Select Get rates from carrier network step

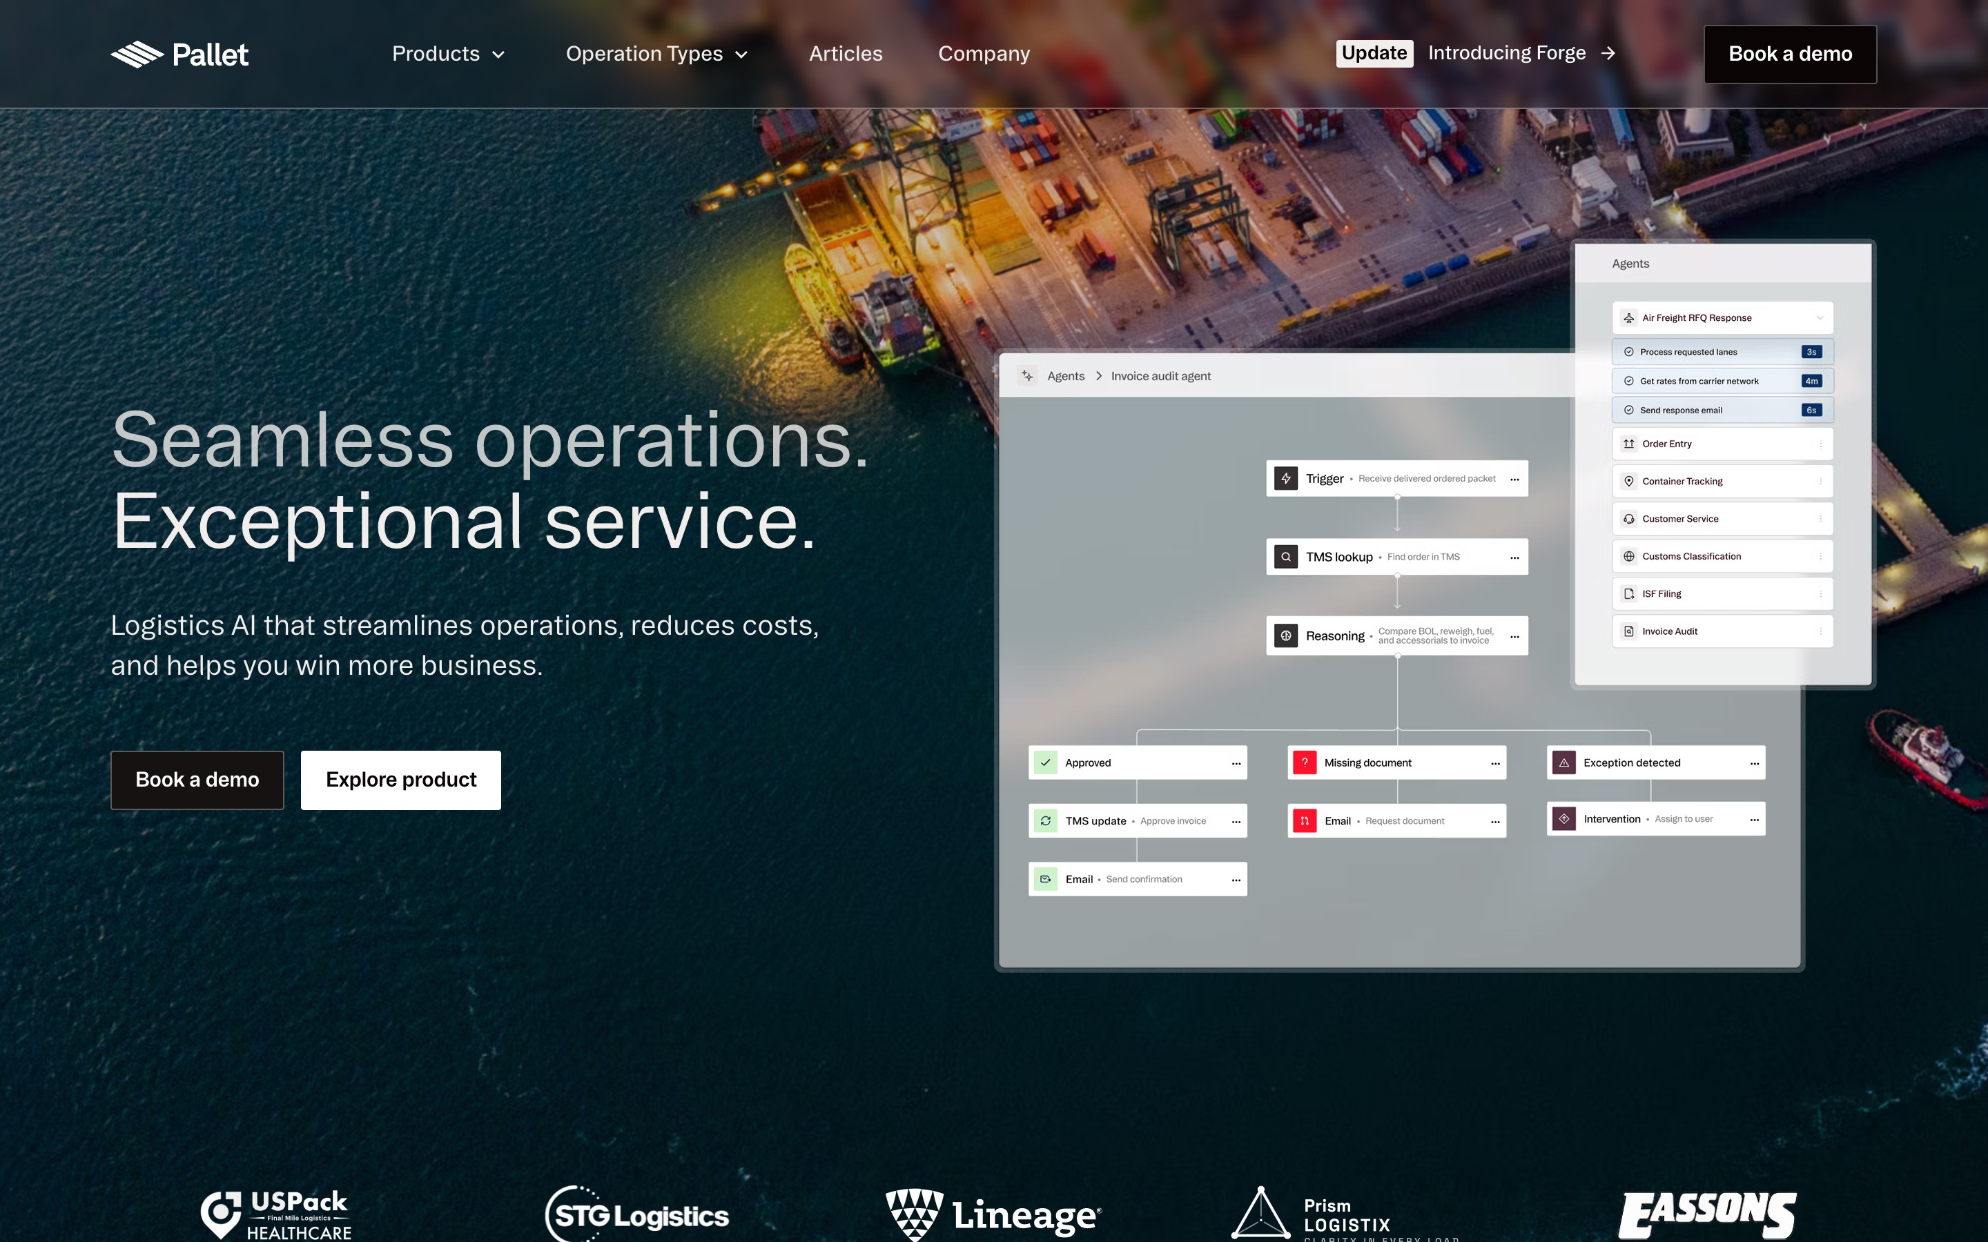1723,381
